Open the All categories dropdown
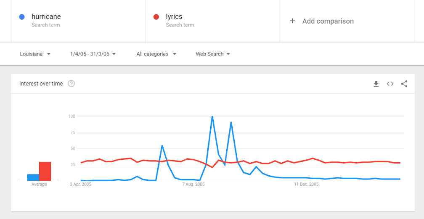 click(156, 54)
